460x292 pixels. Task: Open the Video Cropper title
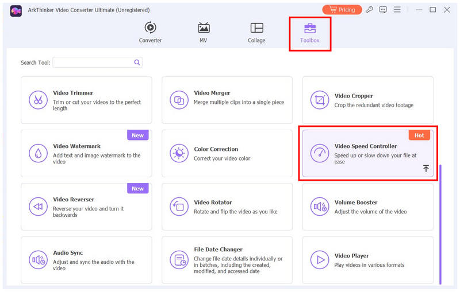click(x=354, y=96)
